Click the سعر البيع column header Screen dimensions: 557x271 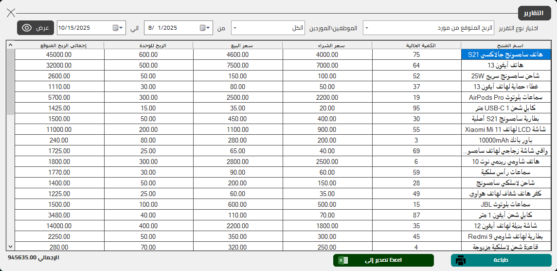(x=238, y=45)
